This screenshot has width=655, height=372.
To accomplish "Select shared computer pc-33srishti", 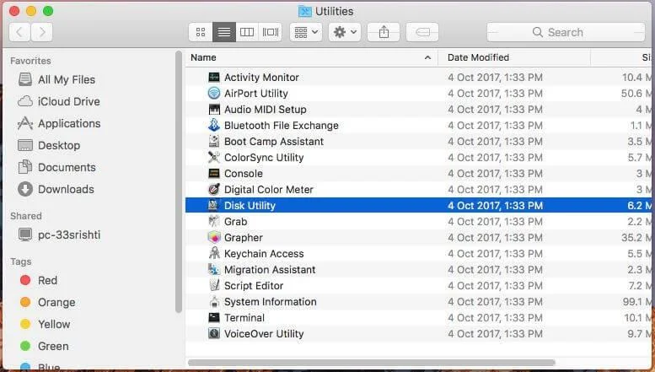I will coord(59,235).
